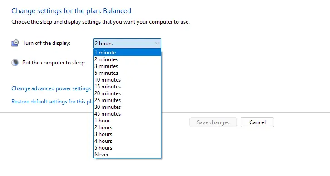Choose 3 hours from the dropdown
The image size is (330, 176).
[x=127, y=134]
